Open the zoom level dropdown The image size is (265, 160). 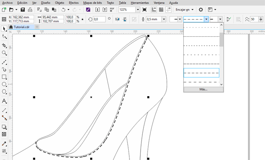click(138, 10)
